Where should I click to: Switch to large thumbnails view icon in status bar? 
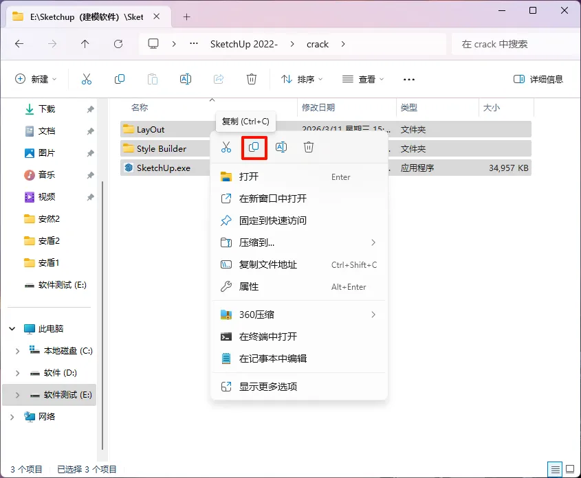(570, 470)
